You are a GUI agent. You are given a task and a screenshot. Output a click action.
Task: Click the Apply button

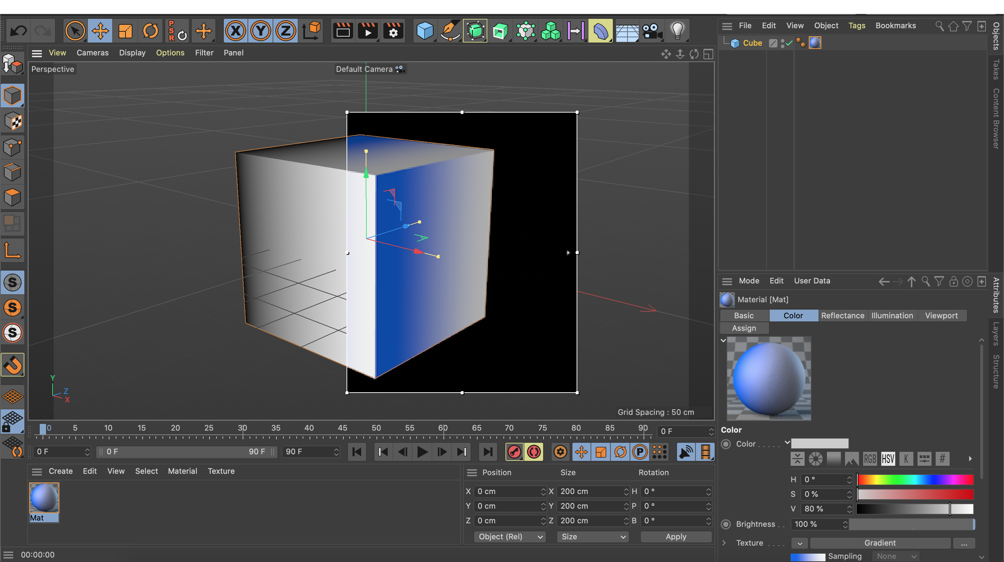pos(676,537)
